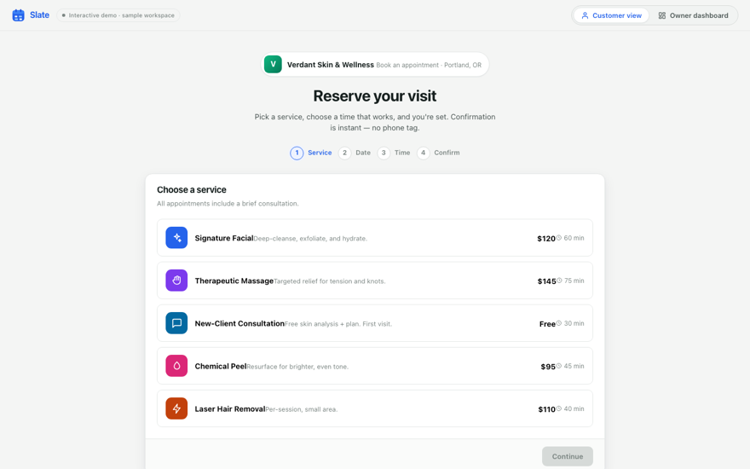This screenshot has height=469, width=750.
Task: Click the orange lightning Laser Hair Removal icon
Action: coord(176,408)
